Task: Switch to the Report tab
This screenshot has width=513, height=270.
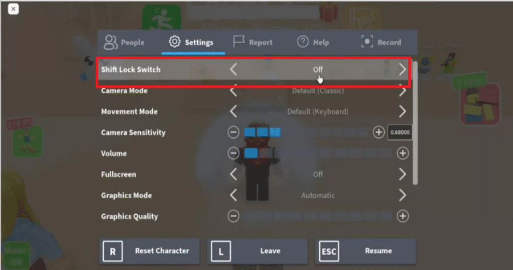Action: 253,42
